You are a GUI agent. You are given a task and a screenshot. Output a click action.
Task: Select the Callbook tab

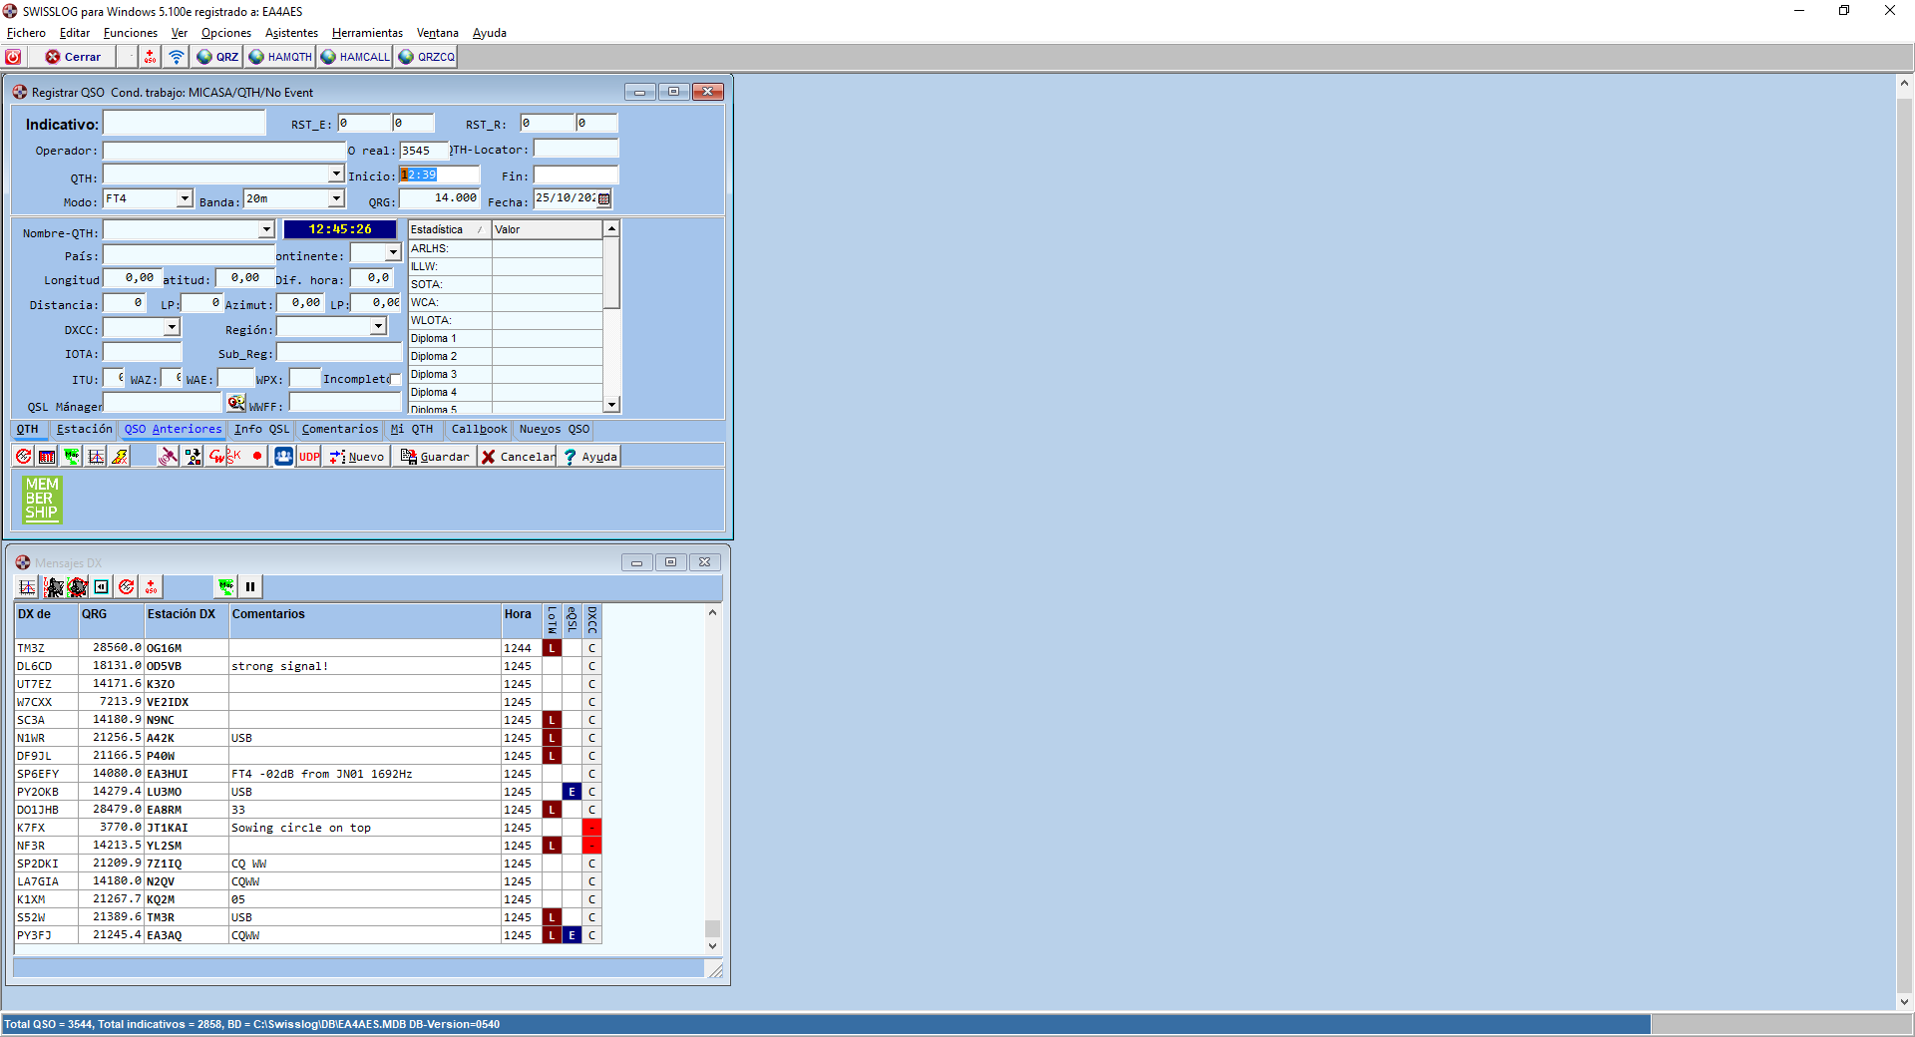point(479,430)
